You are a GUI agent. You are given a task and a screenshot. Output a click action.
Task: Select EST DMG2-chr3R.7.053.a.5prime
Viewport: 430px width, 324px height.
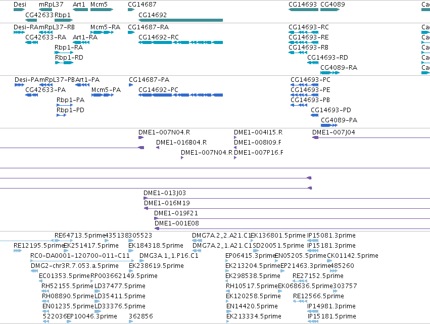(x=34, y=271)
